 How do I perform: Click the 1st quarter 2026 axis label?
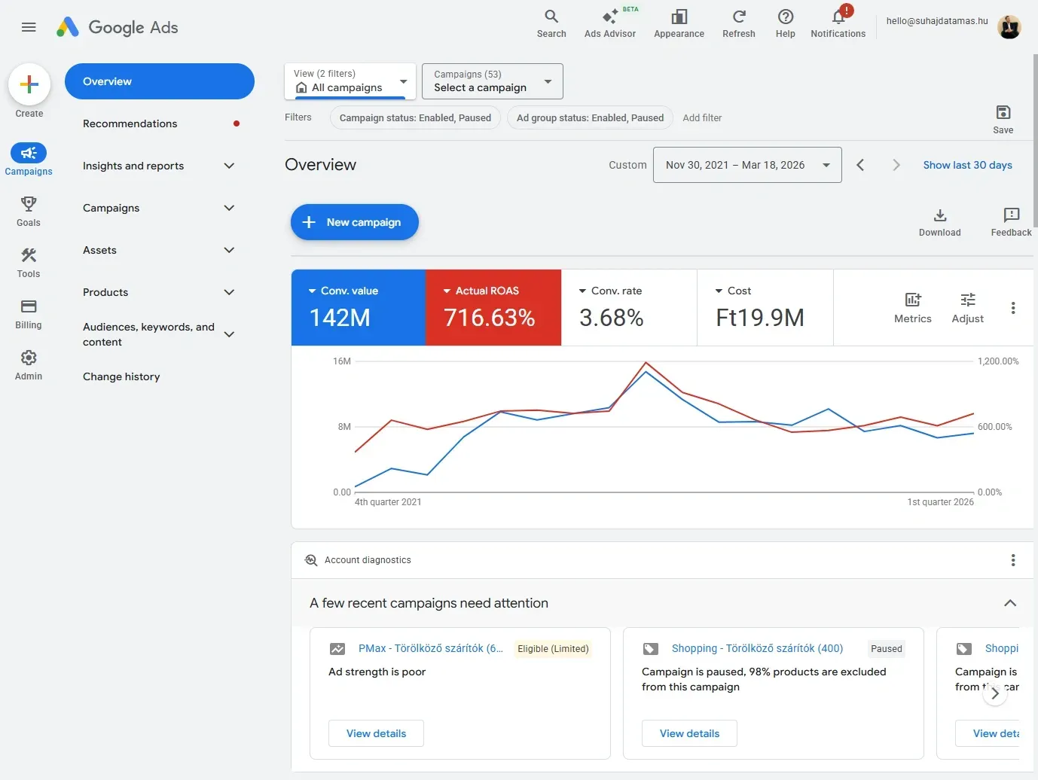940,502
